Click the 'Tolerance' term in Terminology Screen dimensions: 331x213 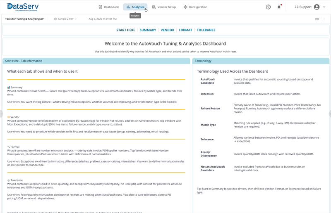pyautogui.click(x=207, y=139)
